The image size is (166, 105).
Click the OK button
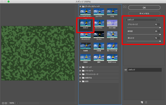tap(144, 8)
